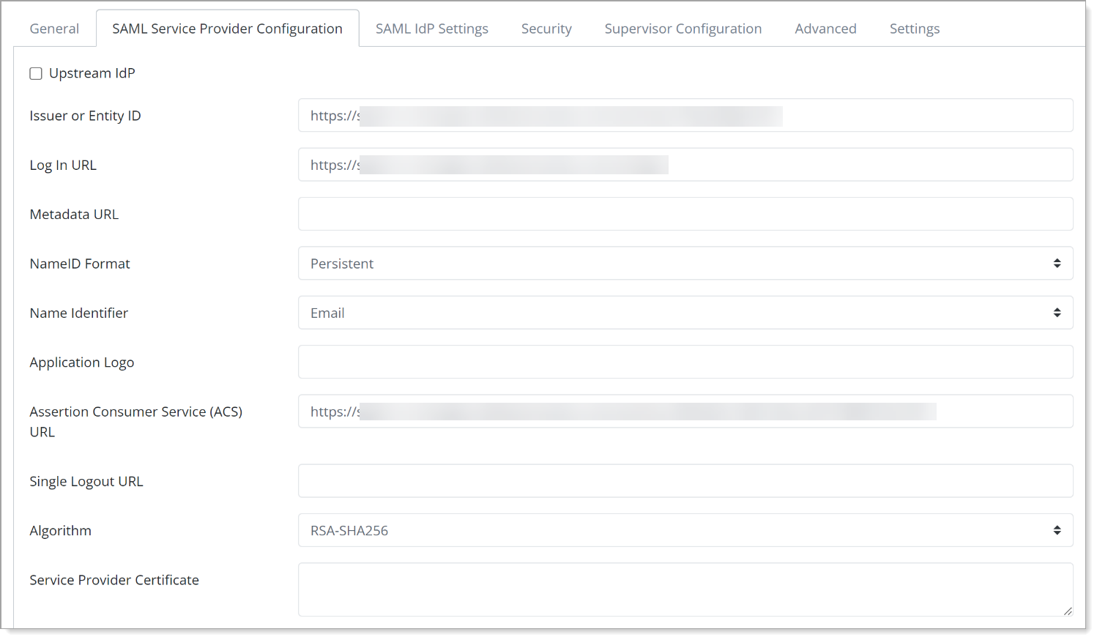The image size is (1097, 640).
Task: Click the Single Logout URL input
Action: 685,481
